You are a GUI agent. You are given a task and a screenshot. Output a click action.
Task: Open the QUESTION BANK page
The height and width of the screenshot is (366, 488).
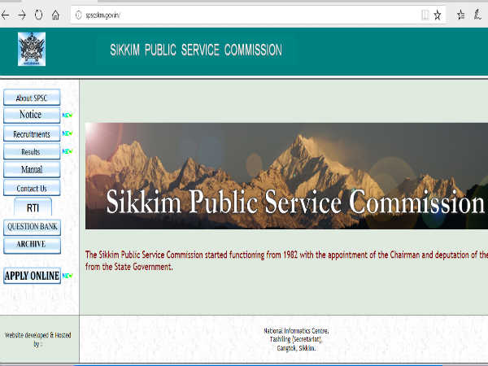click(x=32, y=227)
